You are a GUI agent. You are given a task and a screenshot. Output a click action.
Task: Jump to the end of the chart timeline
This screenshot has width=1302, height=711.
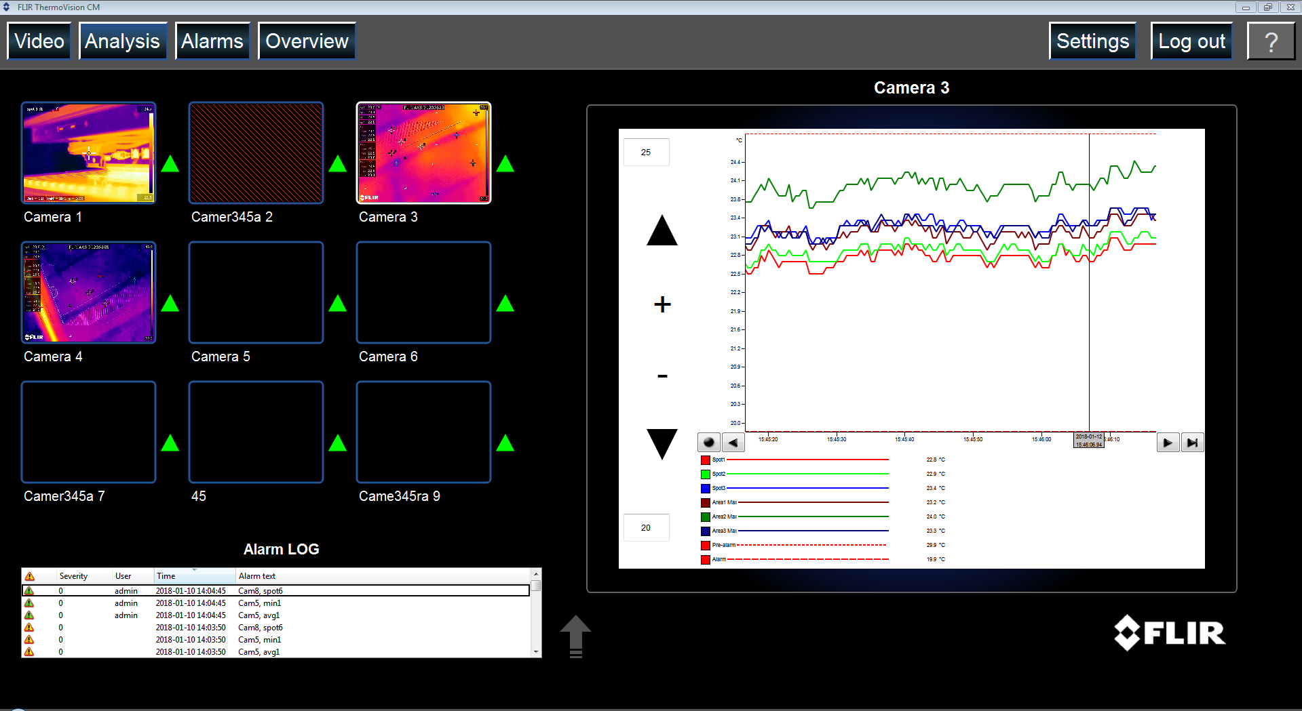[x=1192, y=443]
